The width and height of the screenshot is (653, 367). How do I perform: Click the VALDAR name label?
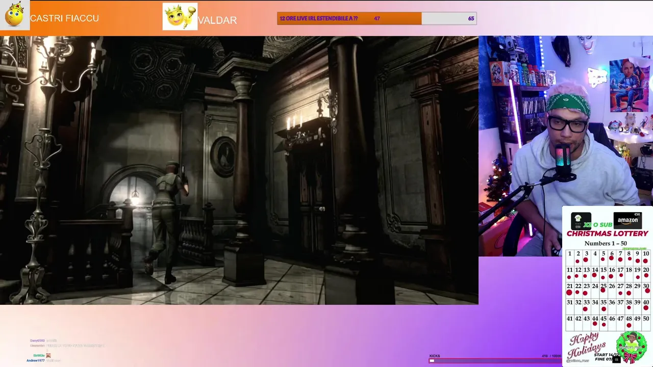click(x=217, y=20)
